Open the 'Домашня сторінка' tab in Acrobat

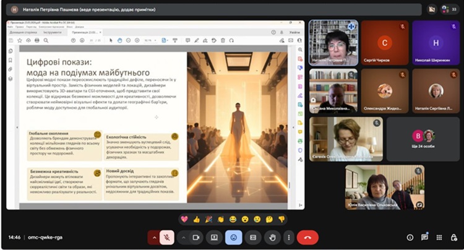(22, 32)
